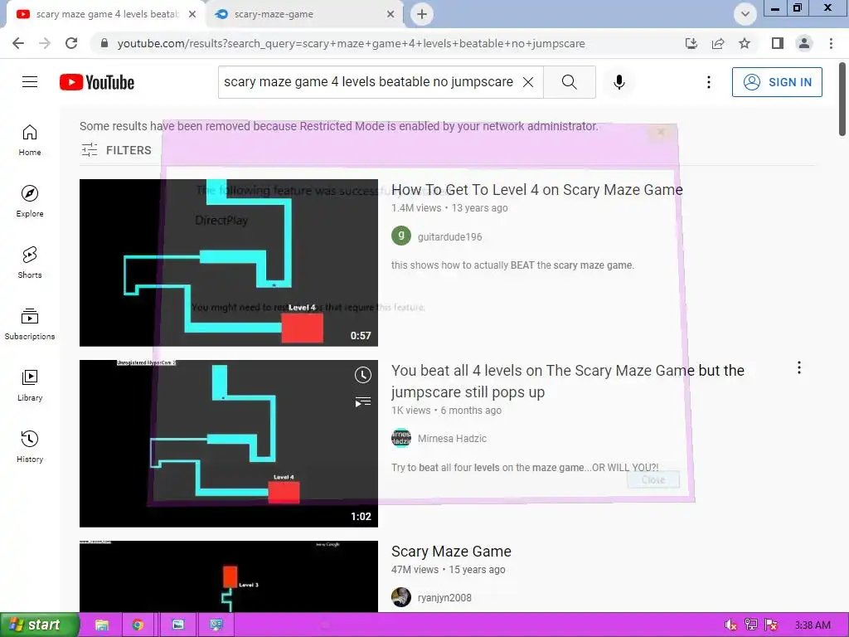Open Library in sidebar

(x=30, y=385)
